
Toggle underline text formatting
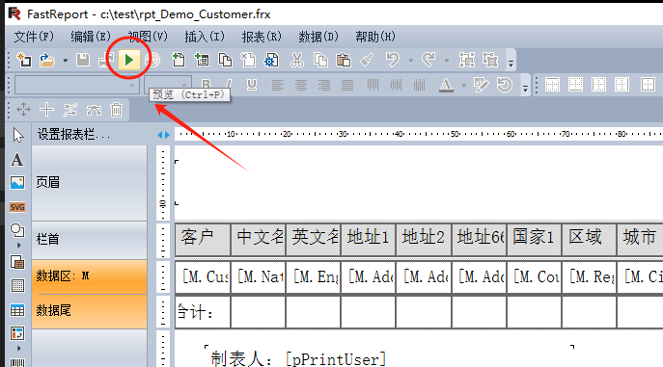pos(252,85)
